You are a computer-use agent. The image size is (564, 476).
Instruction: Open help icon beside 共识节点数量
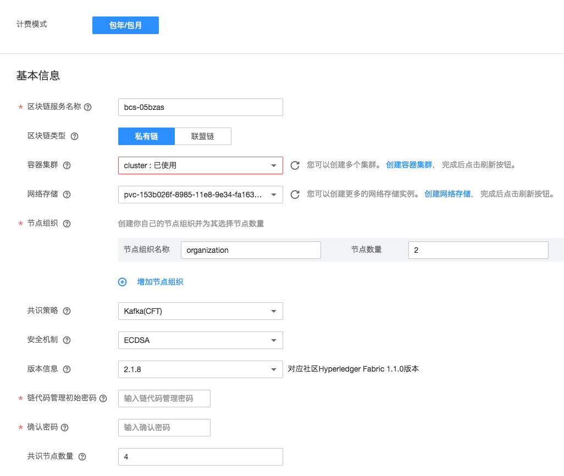click(x=82, y=457)
